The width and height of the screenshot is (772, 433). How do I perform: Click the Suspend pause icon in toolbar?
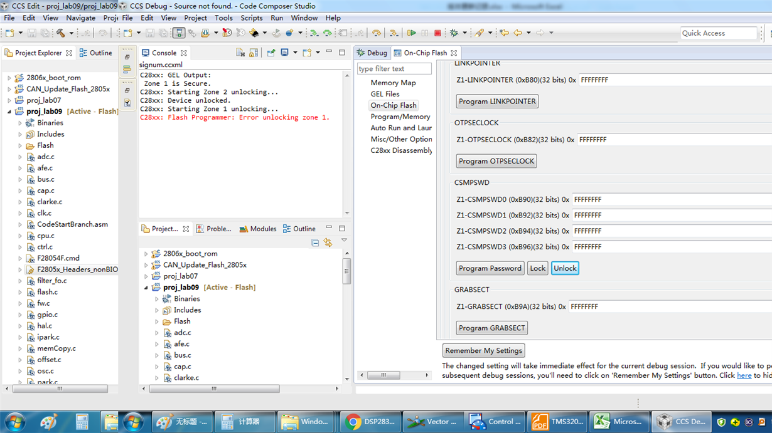425,33
